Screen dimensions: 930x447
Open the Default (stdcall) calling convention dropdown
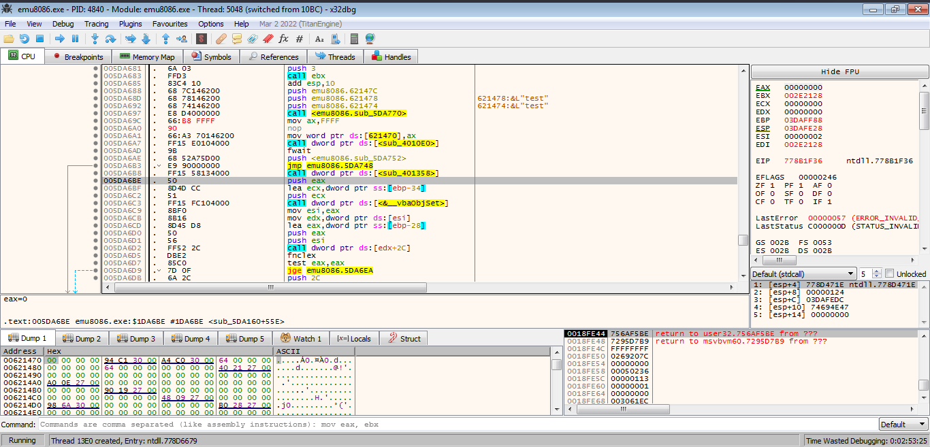pos(803,274)
